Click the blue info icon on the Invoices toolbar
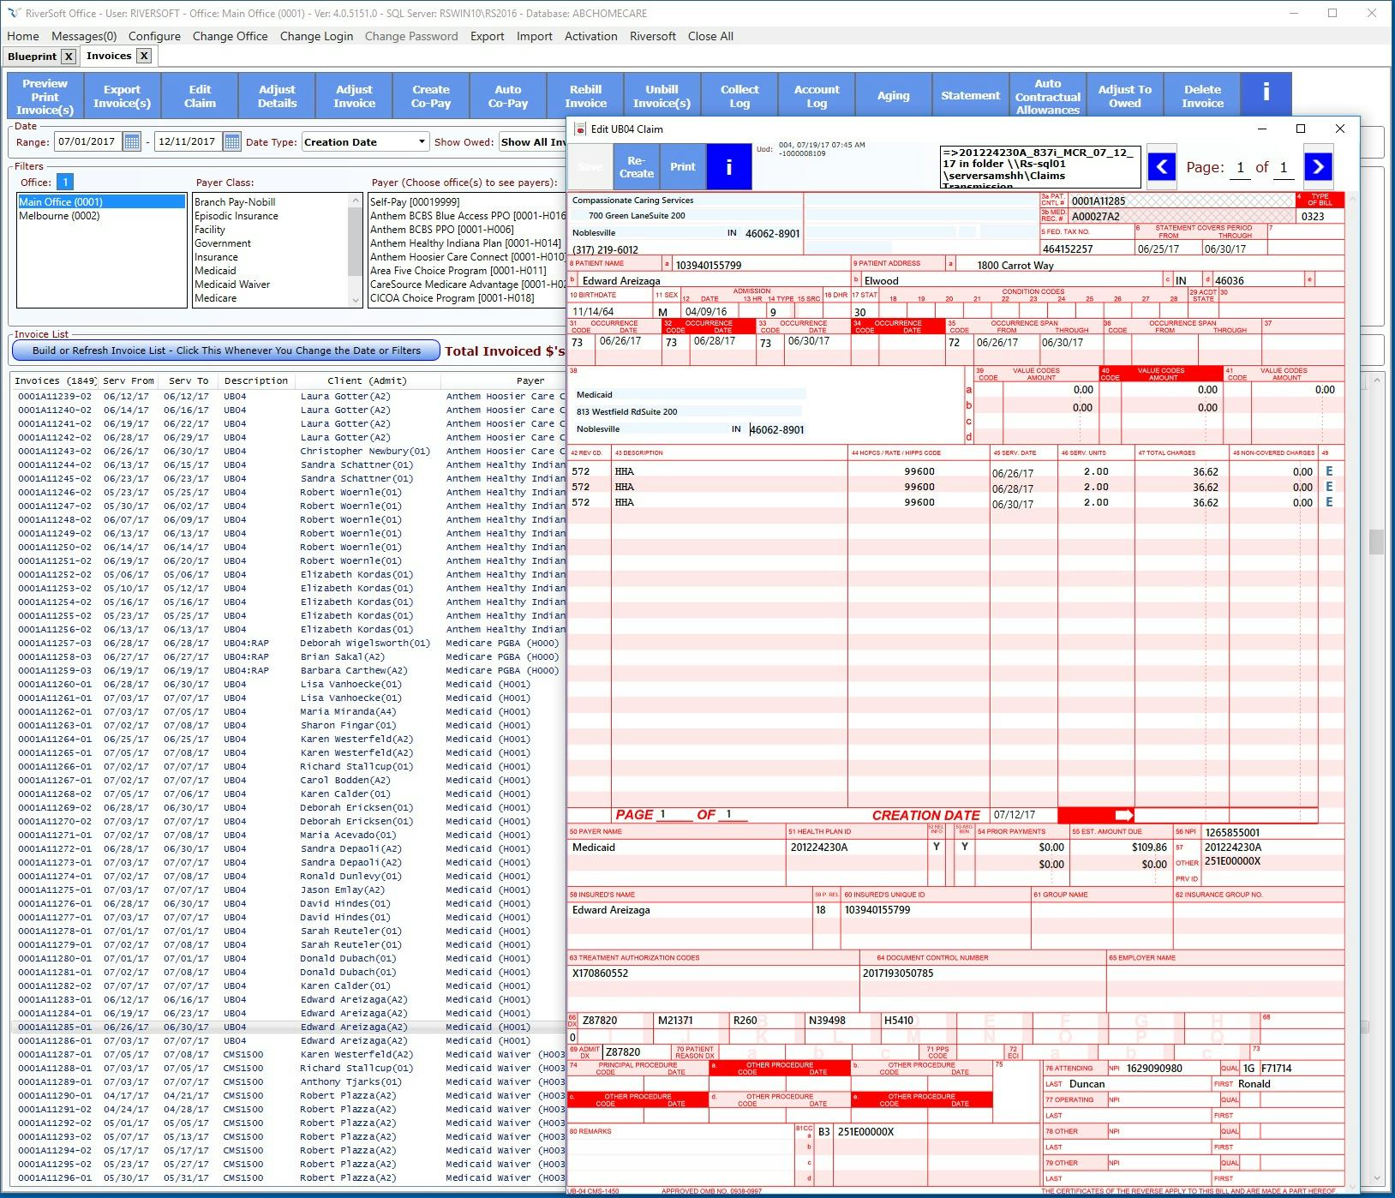Screen dimensions: 1395x1198 (x=1266, y=94)
